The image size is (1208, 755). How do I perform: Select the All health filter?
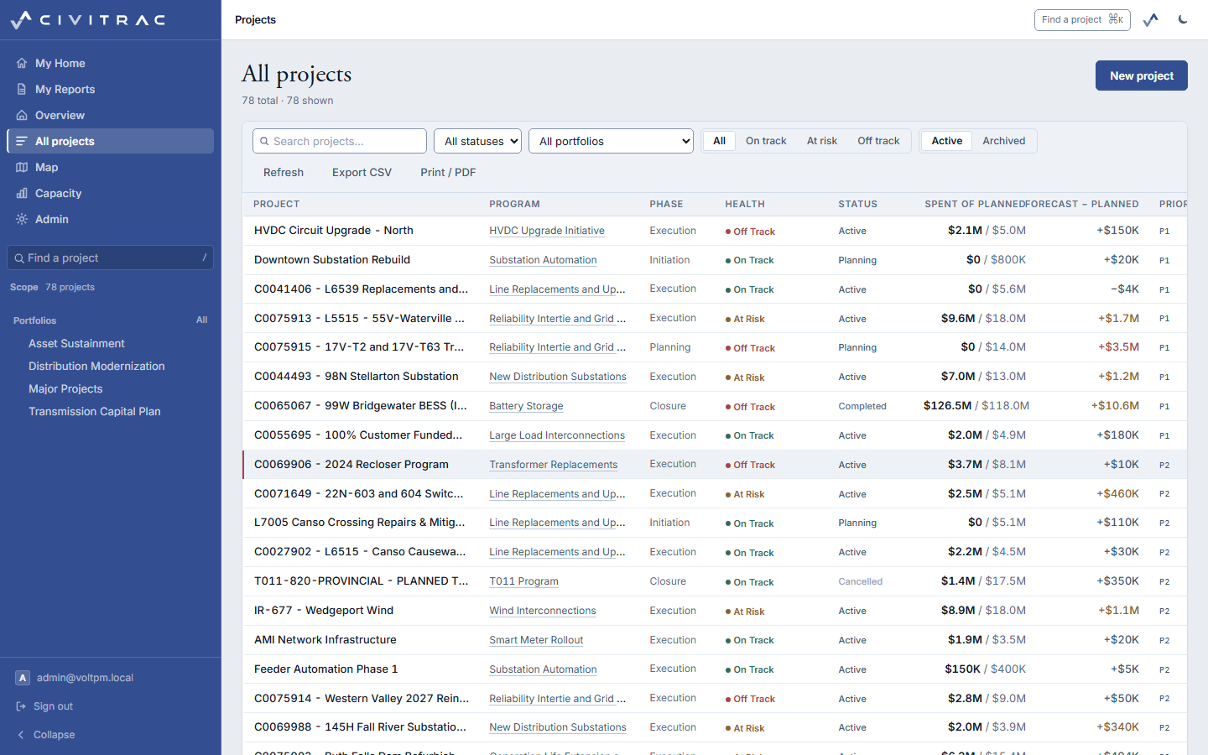click(x=719, y=141)
